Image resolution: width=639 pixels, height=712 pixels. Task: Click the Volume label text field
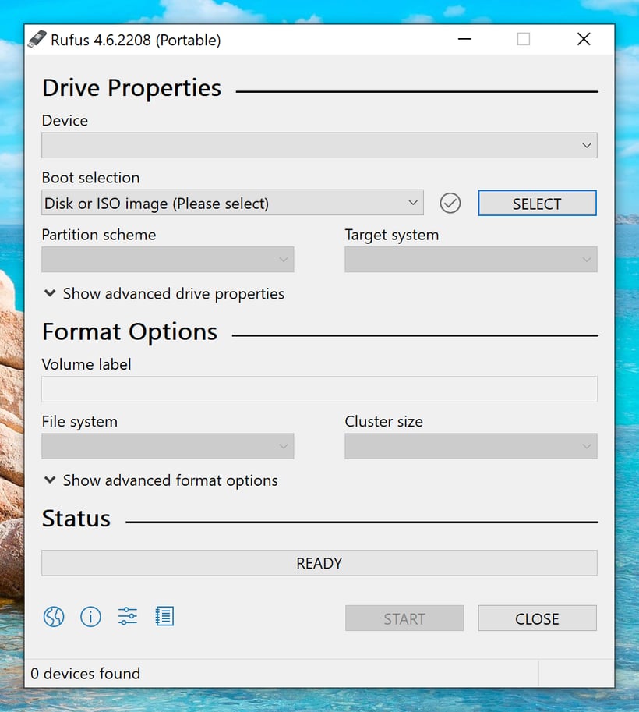(319, 389)
